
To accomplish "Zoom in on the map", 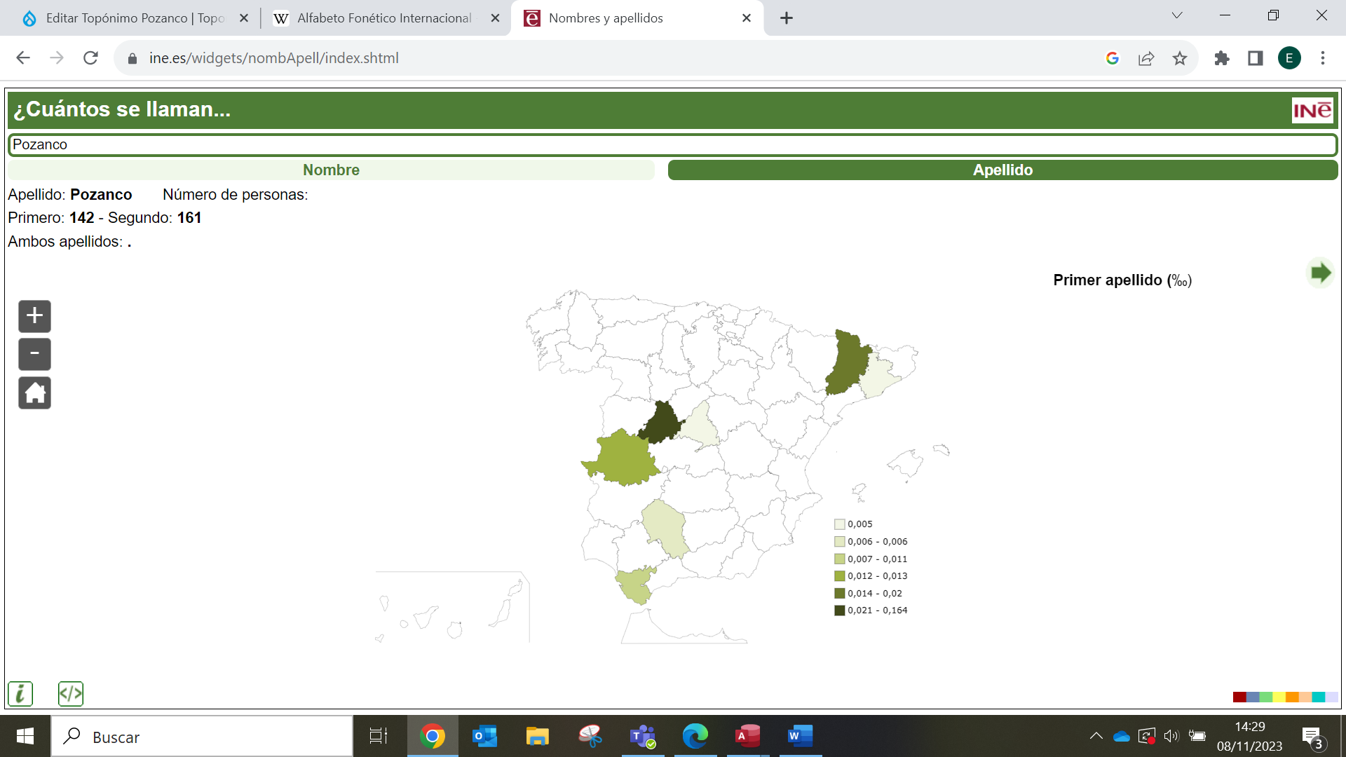I will coord(34,316).
